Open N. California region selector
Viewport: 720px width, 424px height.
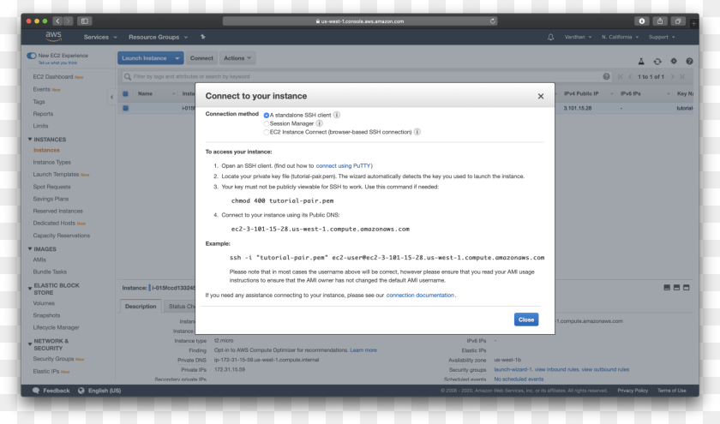[620, 37]
